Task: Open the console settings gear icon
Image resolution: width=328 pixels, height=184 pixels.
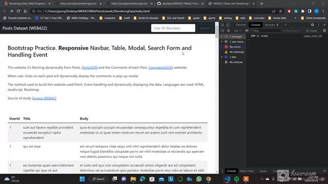Action: point(324,31)
